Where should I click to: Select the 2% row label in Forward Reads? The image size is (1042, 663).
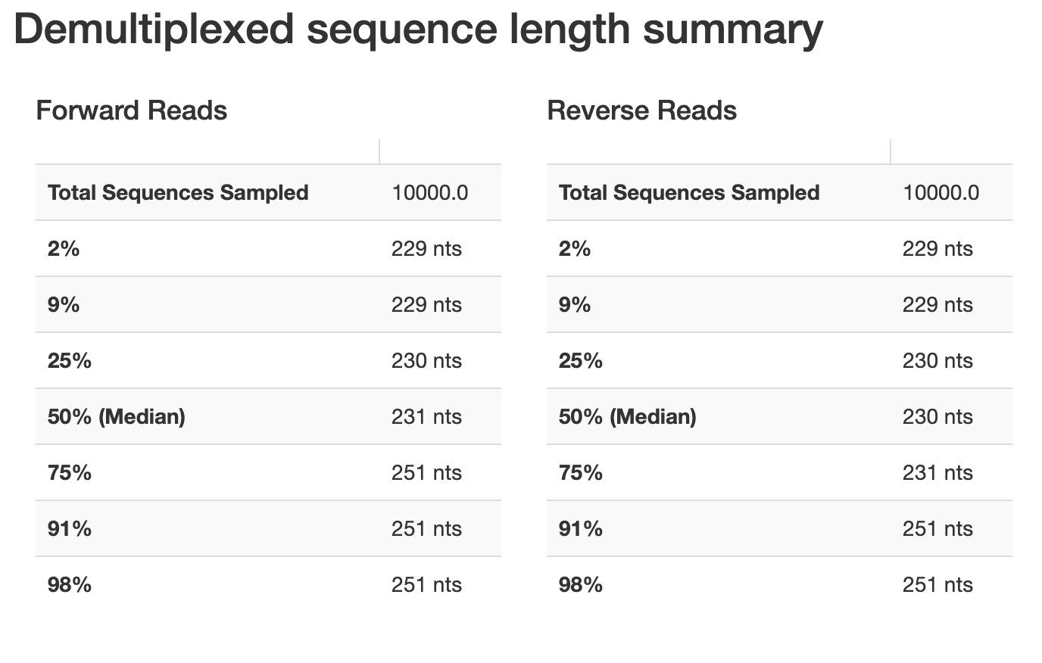tap(64, 249)
